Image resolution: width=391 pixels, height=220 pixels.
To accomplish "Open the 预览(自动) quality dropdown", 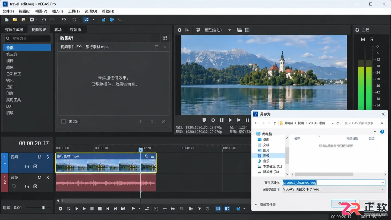I will point(229,30).
